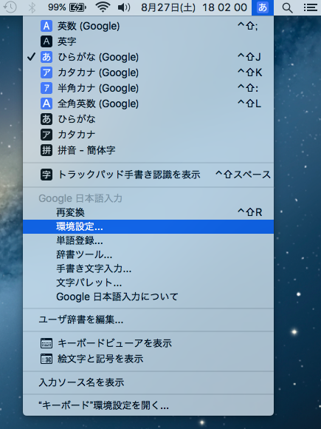Choose 再変換 menu entry
321x429 pixels.
coord(148,212)
